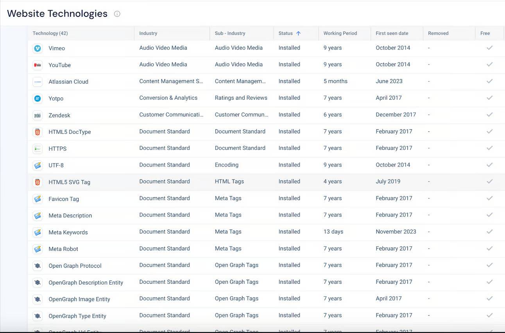Click the 'HTML Tags' sub-industry cell
This screenshot has width=505, height=333.
[229, 181]
